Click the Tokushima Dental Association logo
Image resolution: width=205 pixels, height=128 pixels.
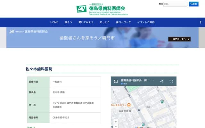coord(102,9)
